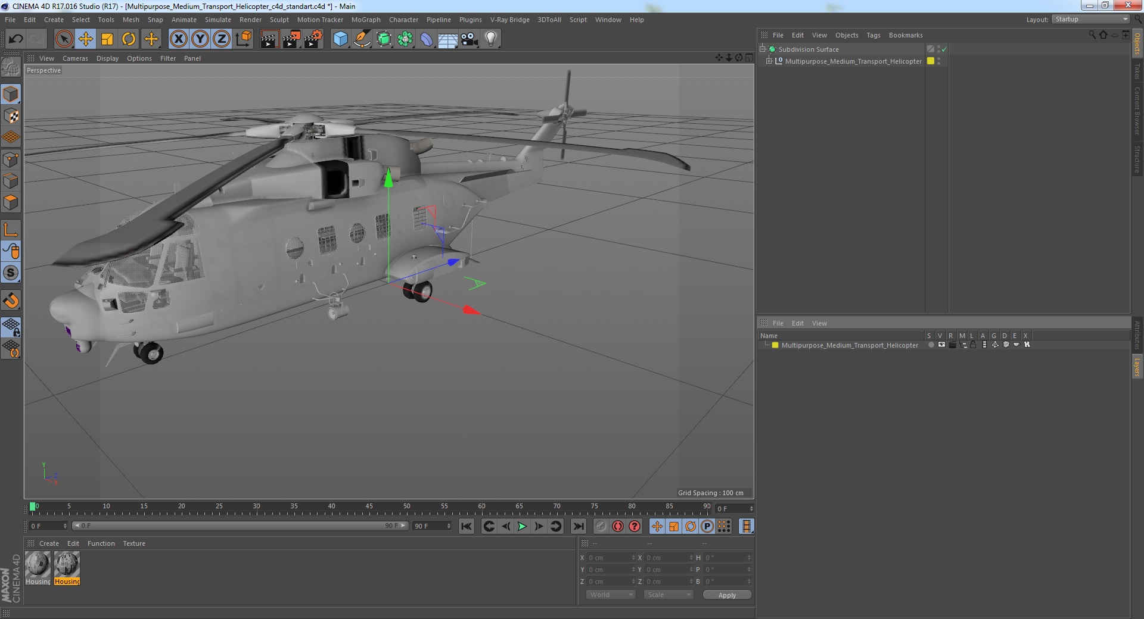The image size is (1144, 619).
Task: Toggle helicopter layer's Render flag
Action: click(x=952, y=345)
